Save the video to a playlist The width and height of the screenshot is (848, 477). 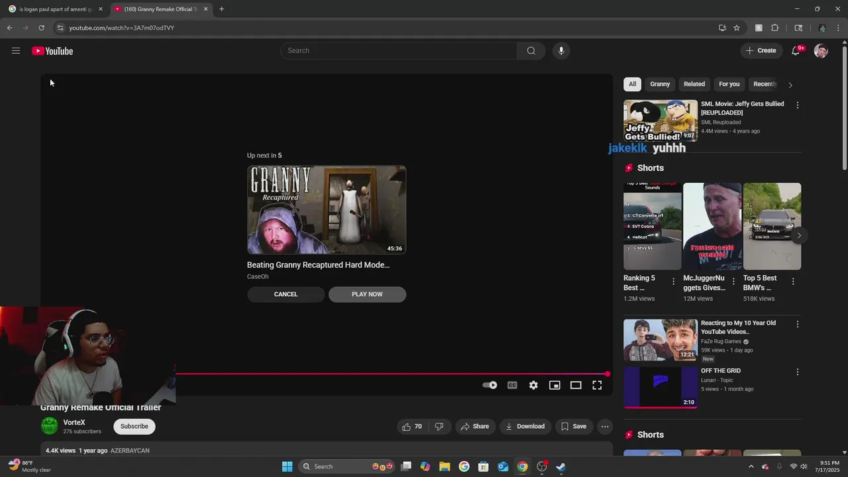(574, 427)
